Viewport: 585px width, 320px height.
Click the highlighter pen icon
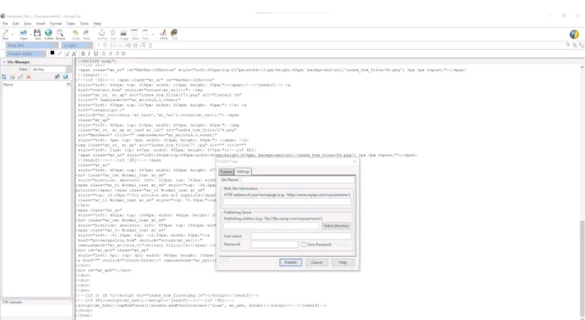(x=60, y=53)
